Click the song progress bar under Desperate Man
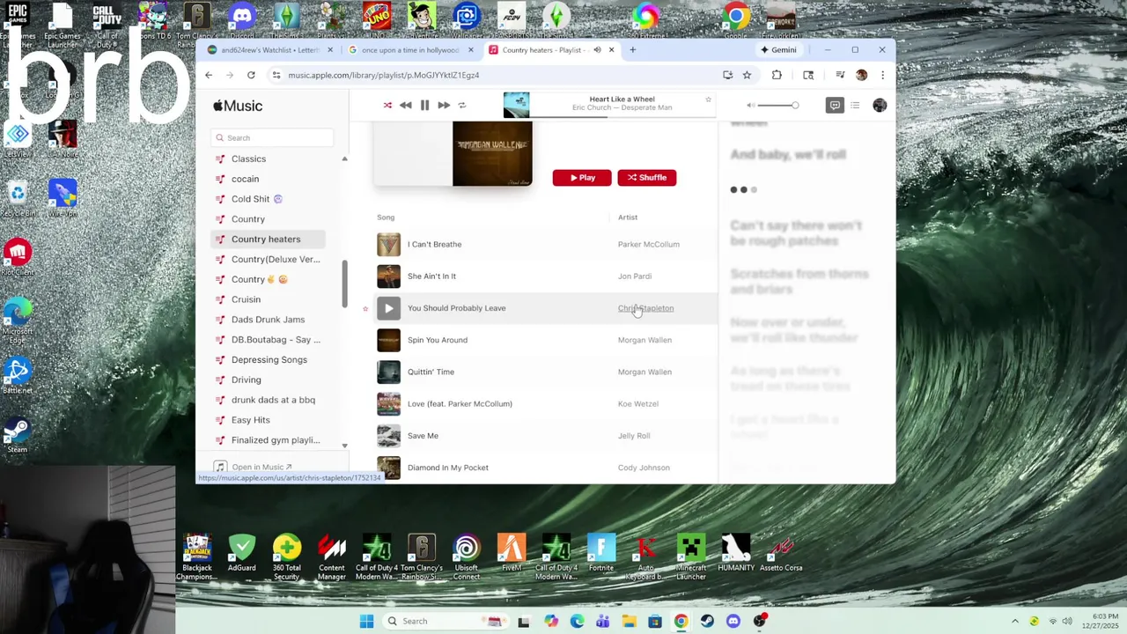This screenshot has height=634, width=1127. tap(622, 116)
